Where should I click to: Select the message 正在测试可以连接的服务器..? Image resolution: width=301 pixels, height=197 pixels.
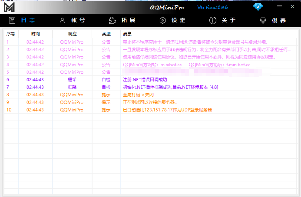150,102
